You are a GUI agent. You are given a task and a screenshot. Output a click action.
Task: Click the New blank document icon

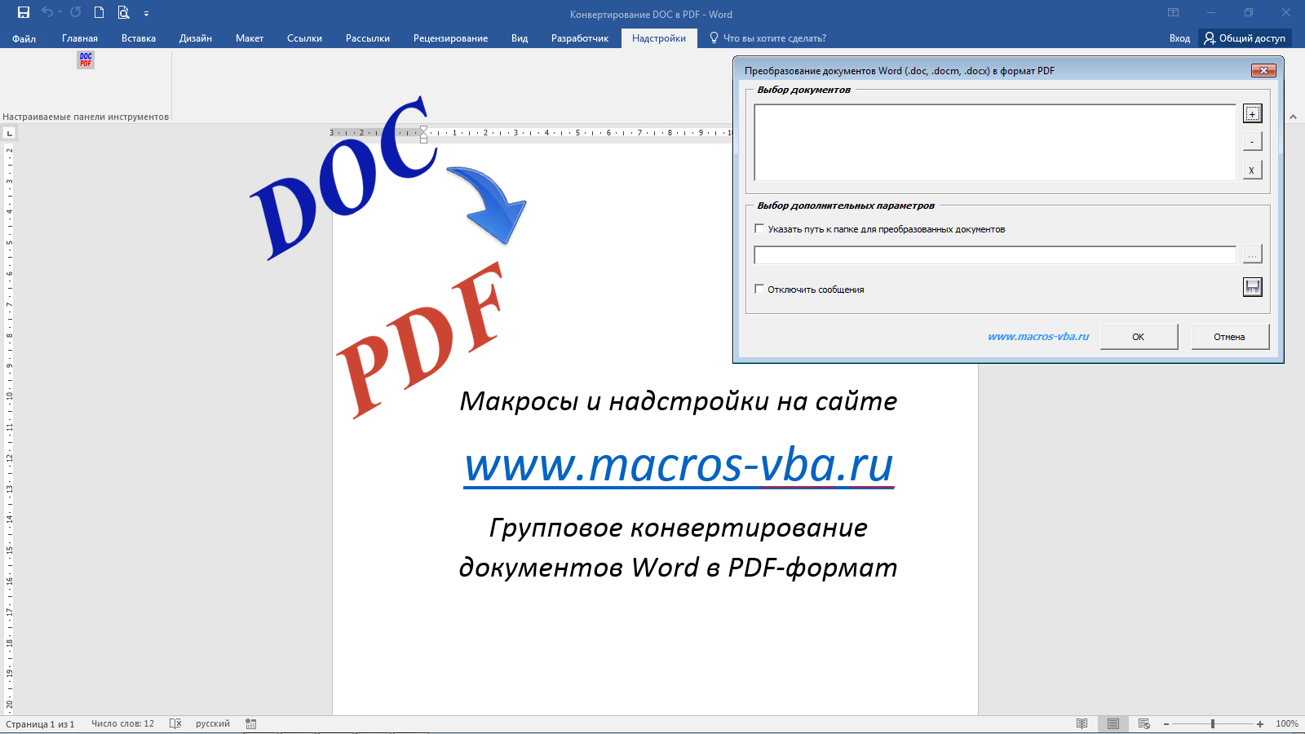click(x=99, y=12)
